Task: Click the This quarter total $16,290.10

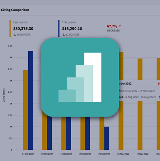Action: tap(72, 29)
